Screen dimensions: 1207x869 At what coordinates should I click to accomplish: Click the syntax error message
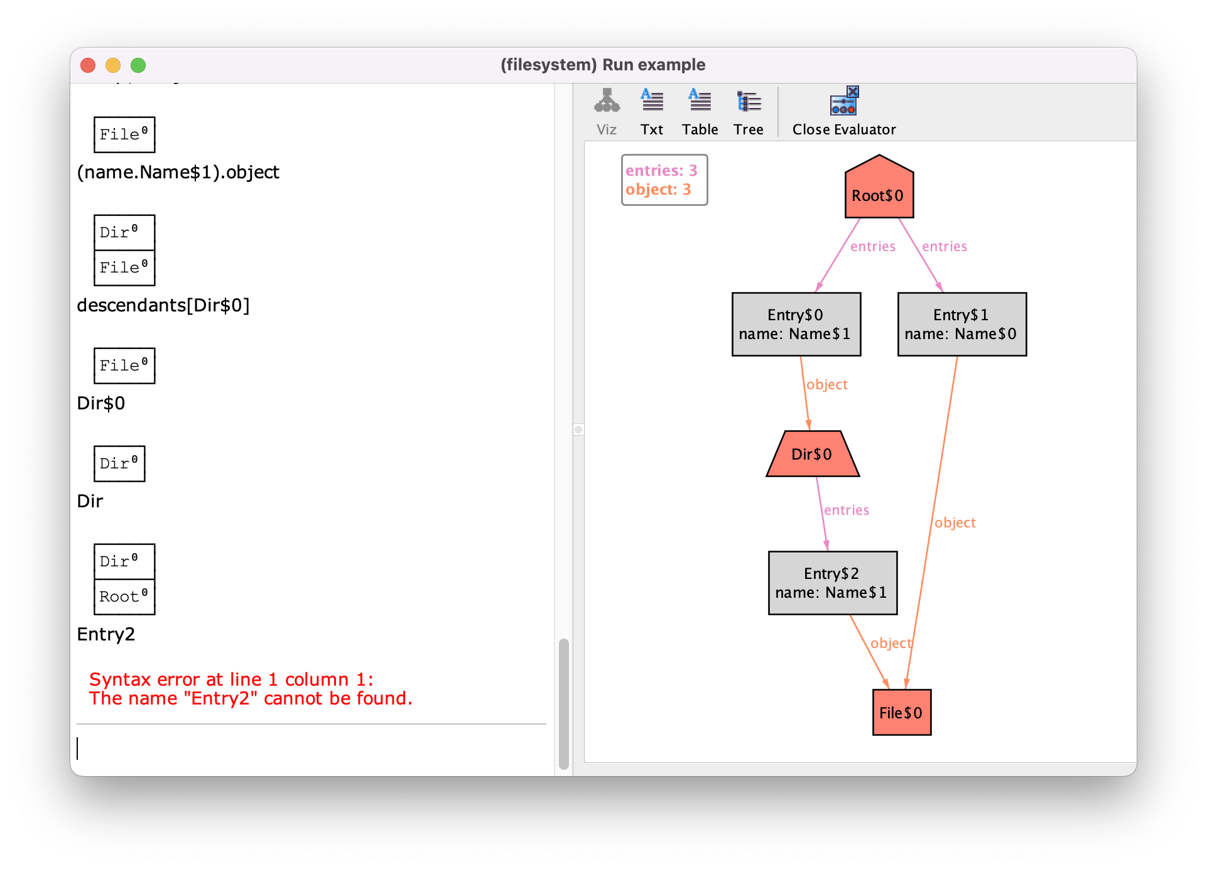tap(251, 689)
